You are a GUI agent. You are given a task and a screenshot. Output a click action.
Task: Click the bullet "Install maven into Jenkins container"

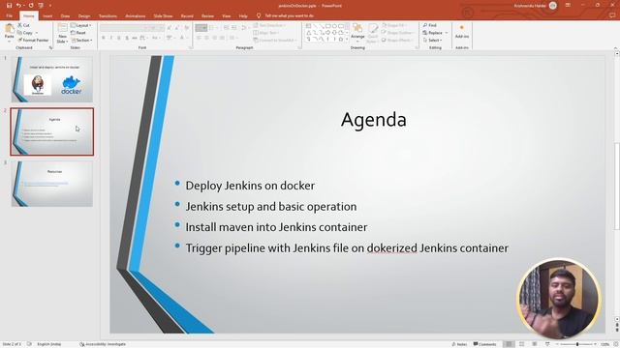(x=276, y=227)
